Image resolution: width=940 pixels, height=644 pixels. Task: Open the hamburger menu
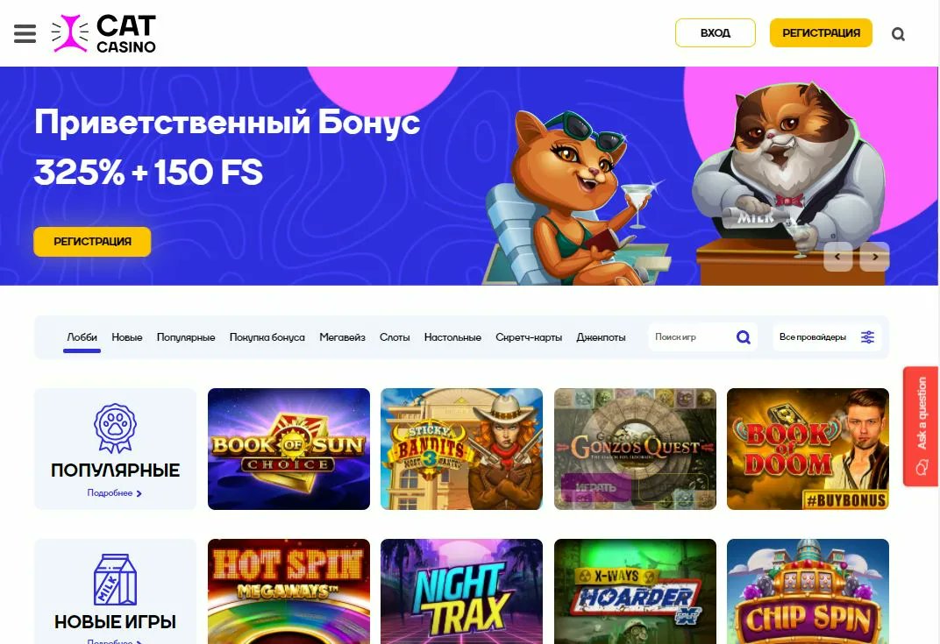point(25,33)
